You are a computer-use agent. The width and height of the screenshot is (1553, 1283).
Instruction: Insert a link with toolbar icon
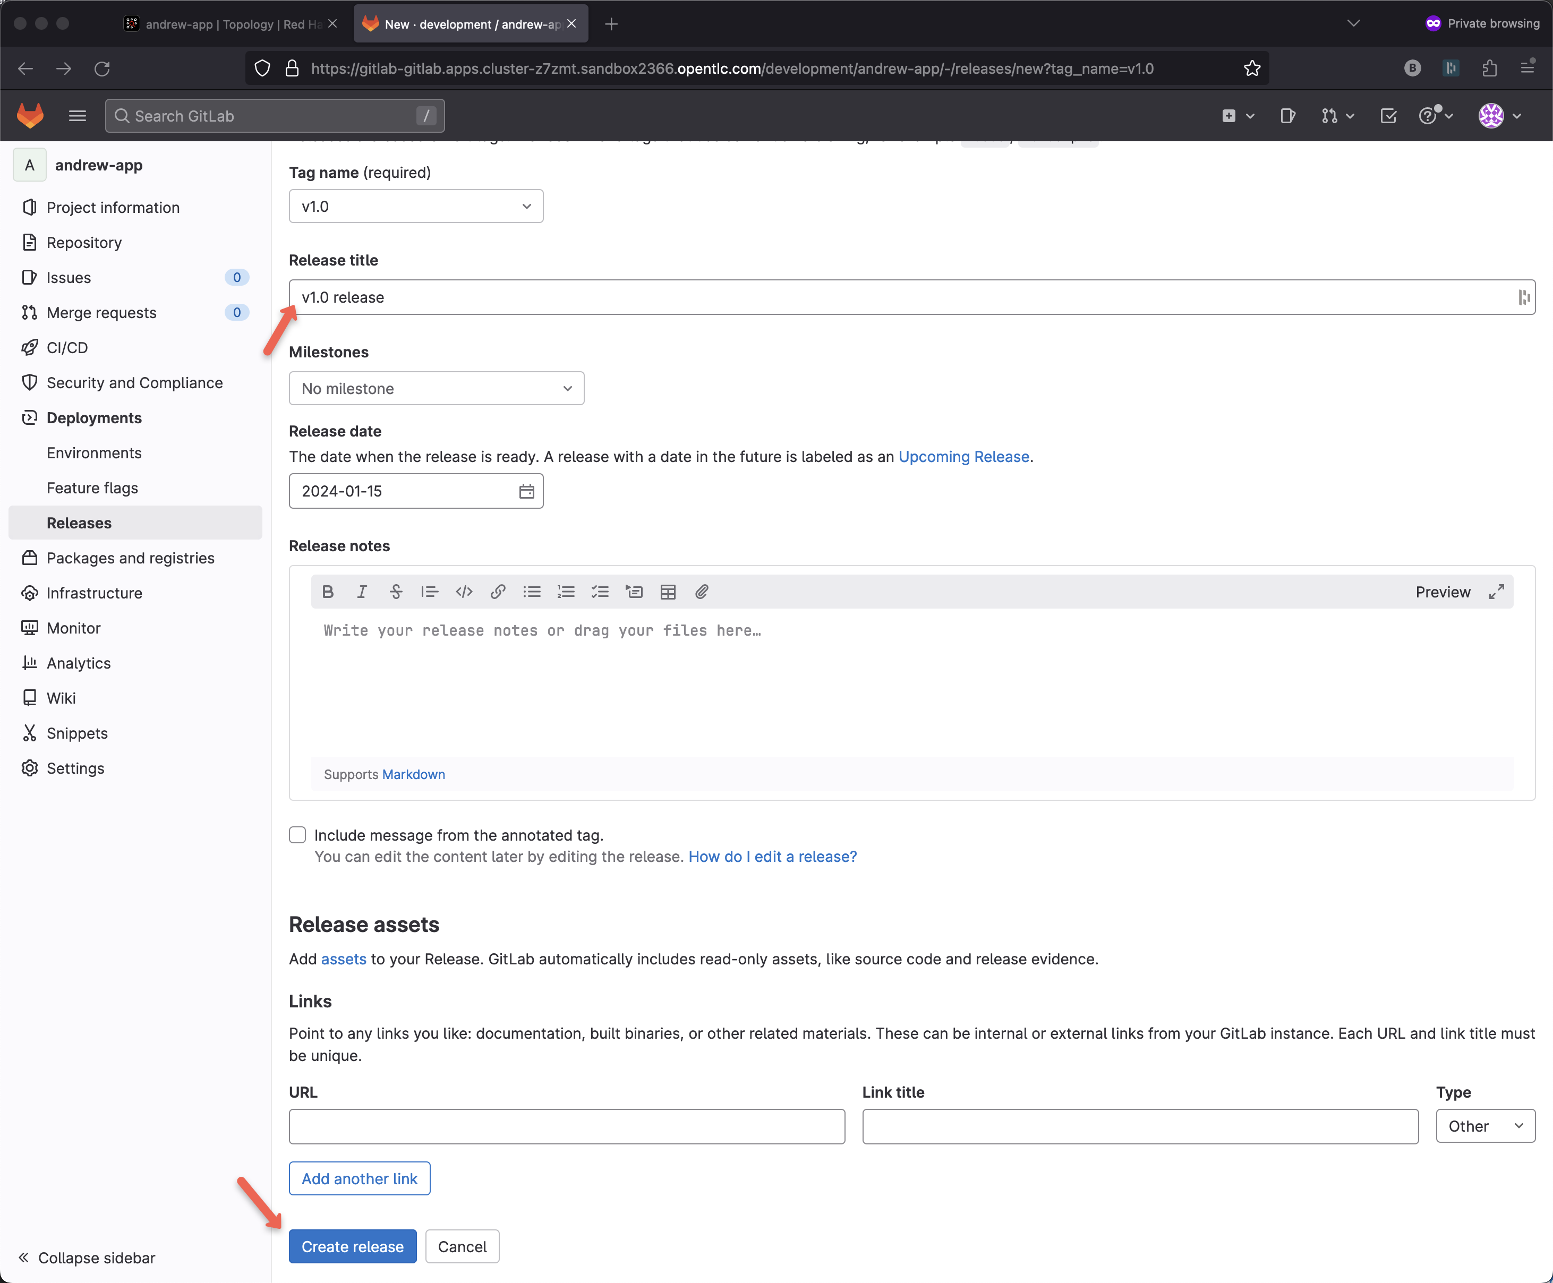[498, 592]
